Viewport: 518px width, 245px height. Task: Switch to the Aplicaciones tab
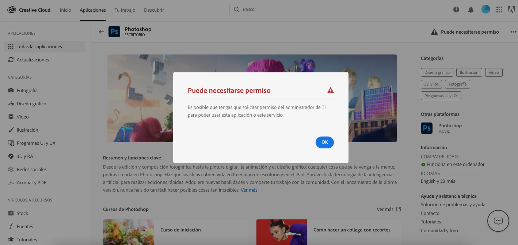click(x=93, y=10)
